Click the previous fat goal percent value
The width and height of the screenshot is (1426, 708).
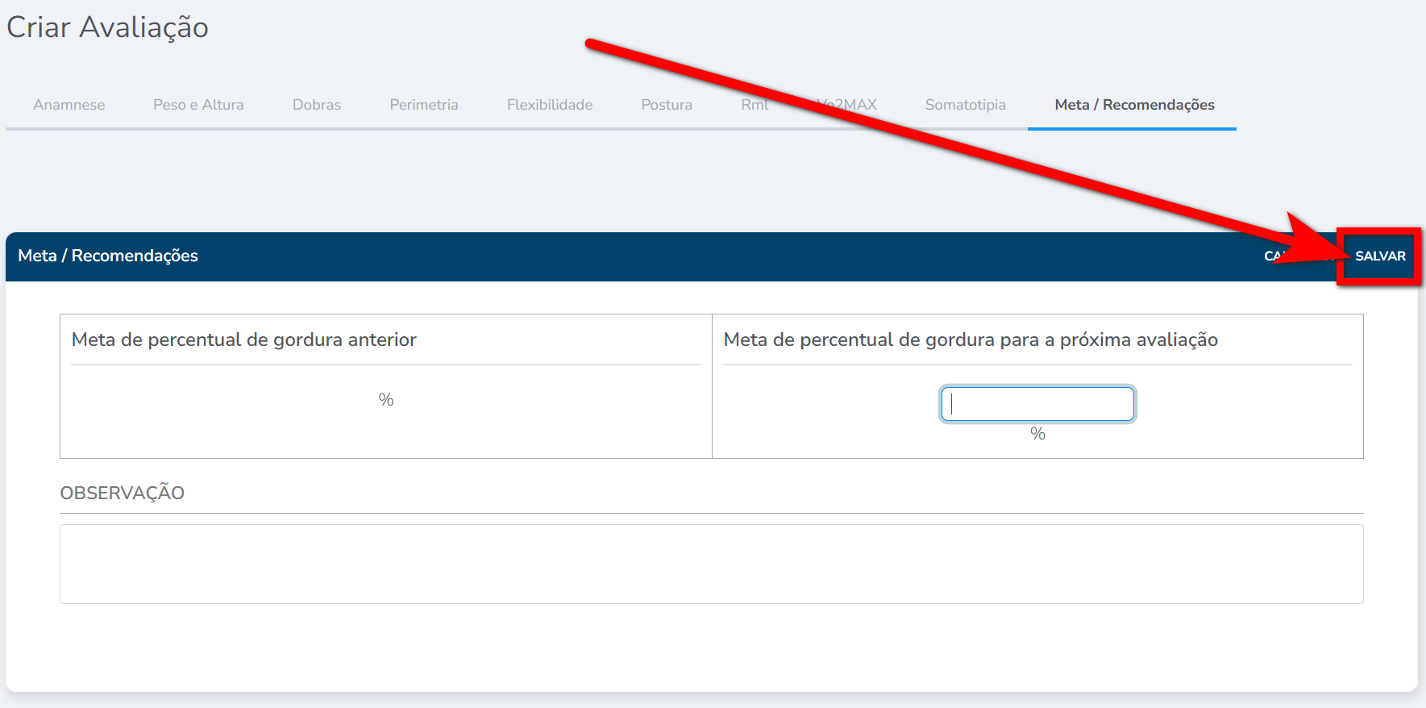[386, 400]
